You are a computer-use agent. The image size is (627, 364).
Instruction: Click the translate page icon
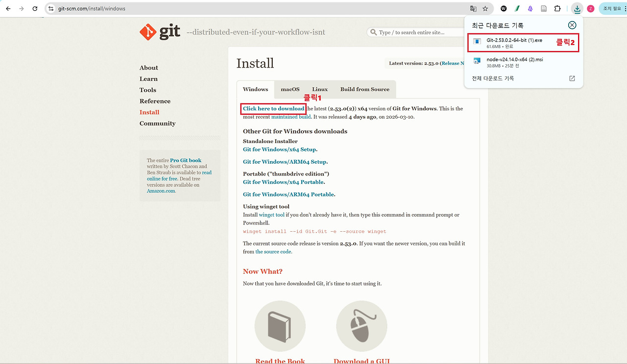click(473, 9)
